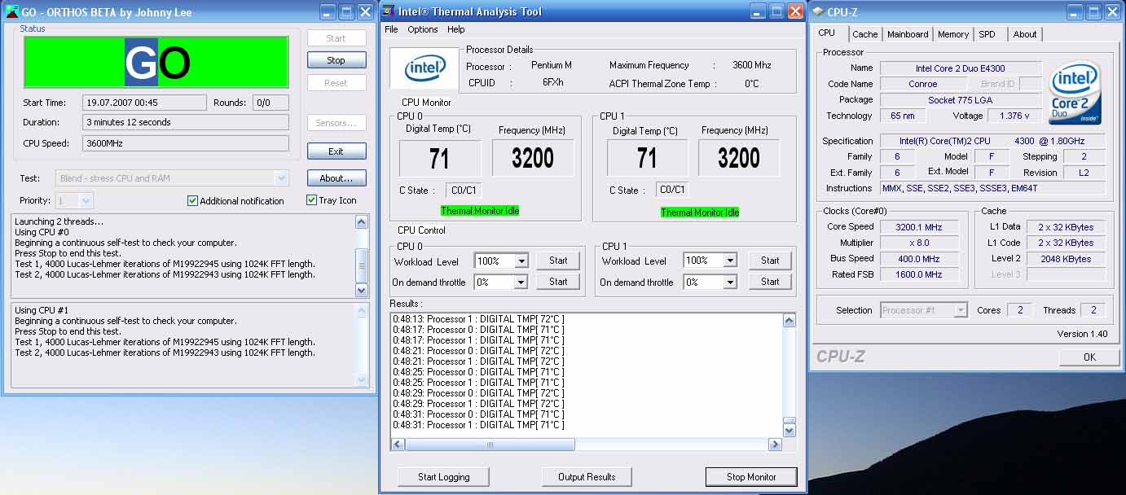
Task: Open the Priority dropdown
Action: tap(86, 200)
